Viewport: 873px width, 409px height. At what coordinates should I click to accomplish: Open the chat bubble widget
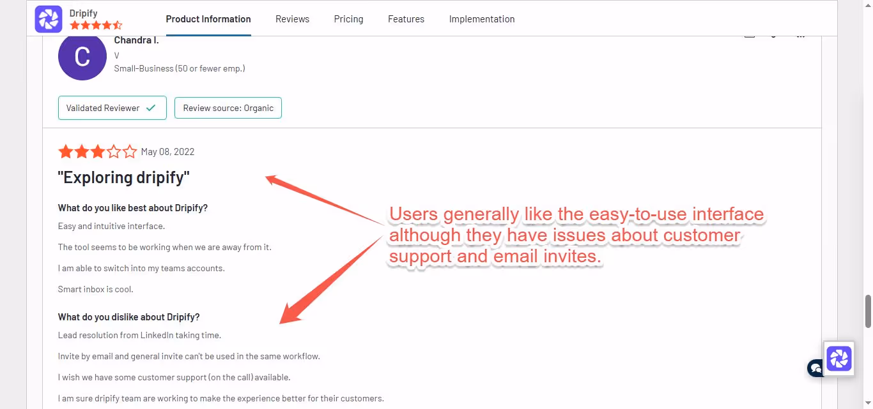click(x=815, y=368)
